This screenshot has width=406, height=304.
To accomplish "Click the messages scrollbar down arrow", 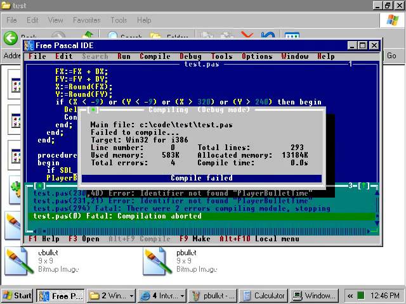I will point(377,224).
